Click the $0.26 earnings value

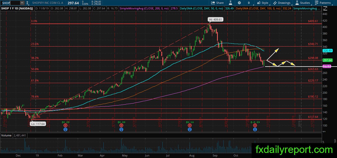[66, 122]
